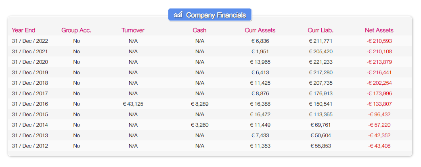Click the 2020 current liabilities € 221,233
The image size is (421, 167).
tap(320, 62)
